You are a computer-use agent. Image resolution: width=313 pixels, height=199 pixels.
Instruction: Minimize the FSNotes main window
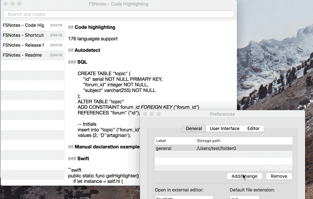12,4
